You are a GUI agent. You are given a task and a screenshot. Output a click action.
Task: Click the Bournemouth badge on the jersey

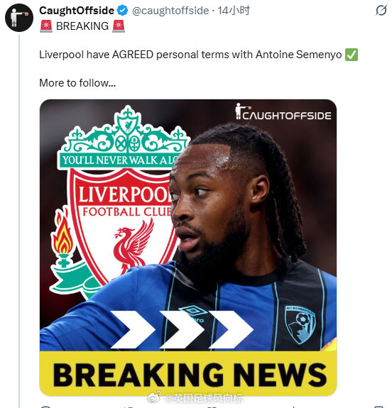point(300,324)
